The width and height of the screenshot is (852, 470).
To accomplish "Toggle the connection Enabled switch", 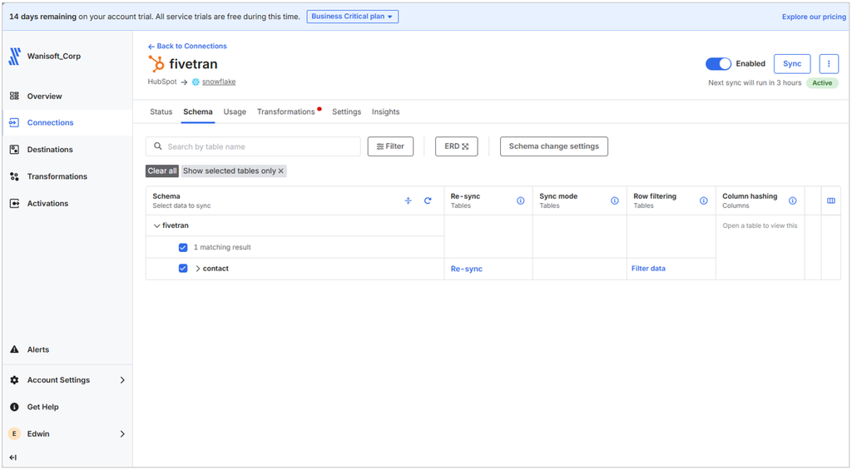I will pos(718,63).
